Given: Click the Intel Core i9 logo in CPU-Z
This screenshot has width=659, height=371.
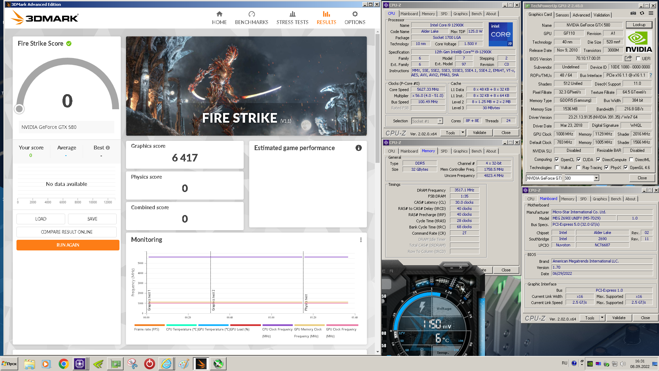Looking at the screenshot, I should coord(501,34).
